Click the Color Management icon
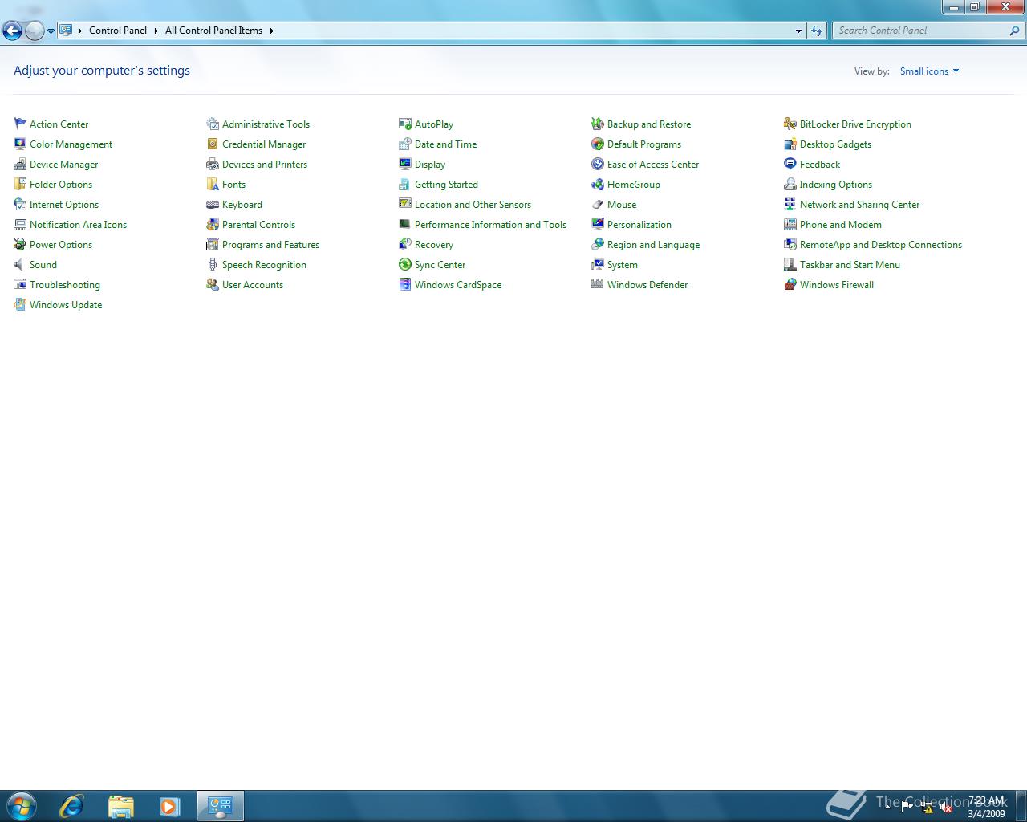The height and width of the screenshot is (822, 1027). [x=20, y=144]
